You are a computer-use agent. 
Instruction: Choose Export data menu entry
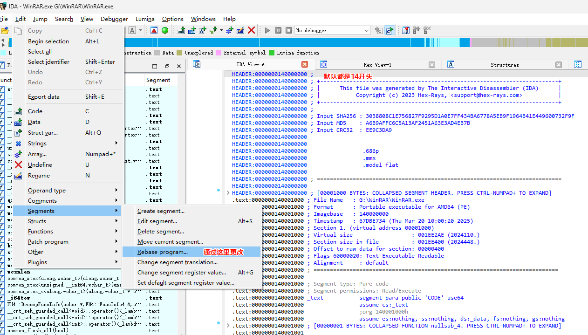click(68, 97)
